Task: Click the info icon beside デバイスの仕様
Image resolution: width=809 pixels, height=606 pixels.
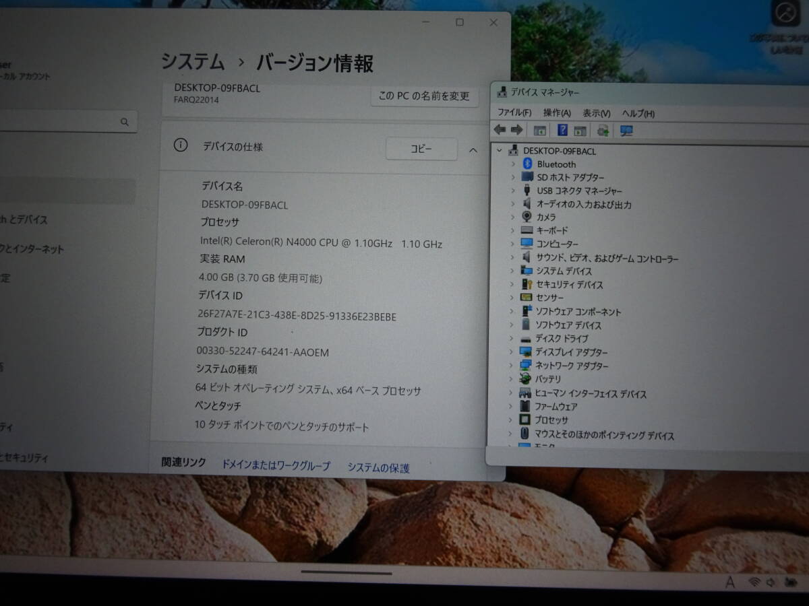Action: pos(181,145)
